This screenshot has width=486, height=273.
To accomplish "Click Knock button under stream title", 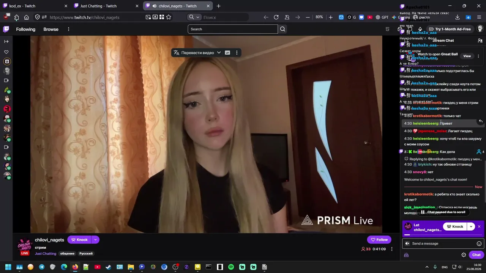I will [79, 240].
